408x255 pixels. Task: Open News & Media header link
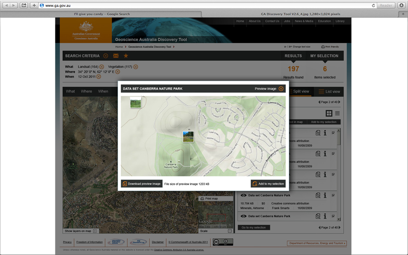coord(304,21)
